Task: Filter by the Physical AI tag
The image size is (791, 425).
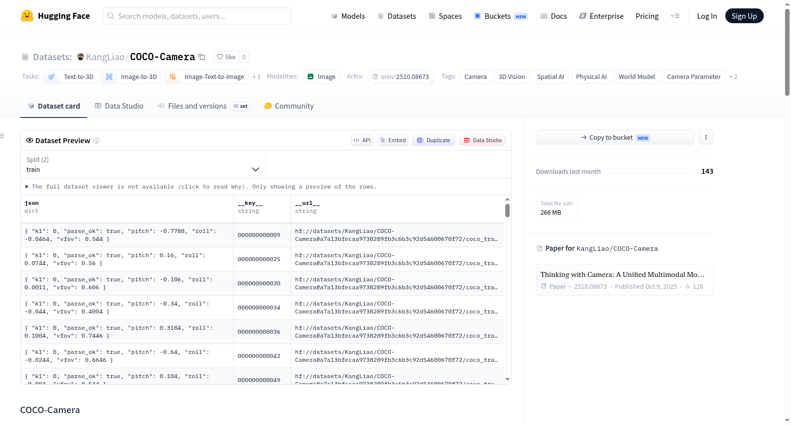Action: [591, 77]
